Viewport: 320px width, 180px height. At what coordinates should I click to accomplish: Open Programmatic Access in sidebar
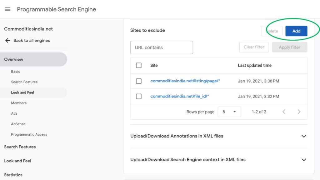click(29, 134)
